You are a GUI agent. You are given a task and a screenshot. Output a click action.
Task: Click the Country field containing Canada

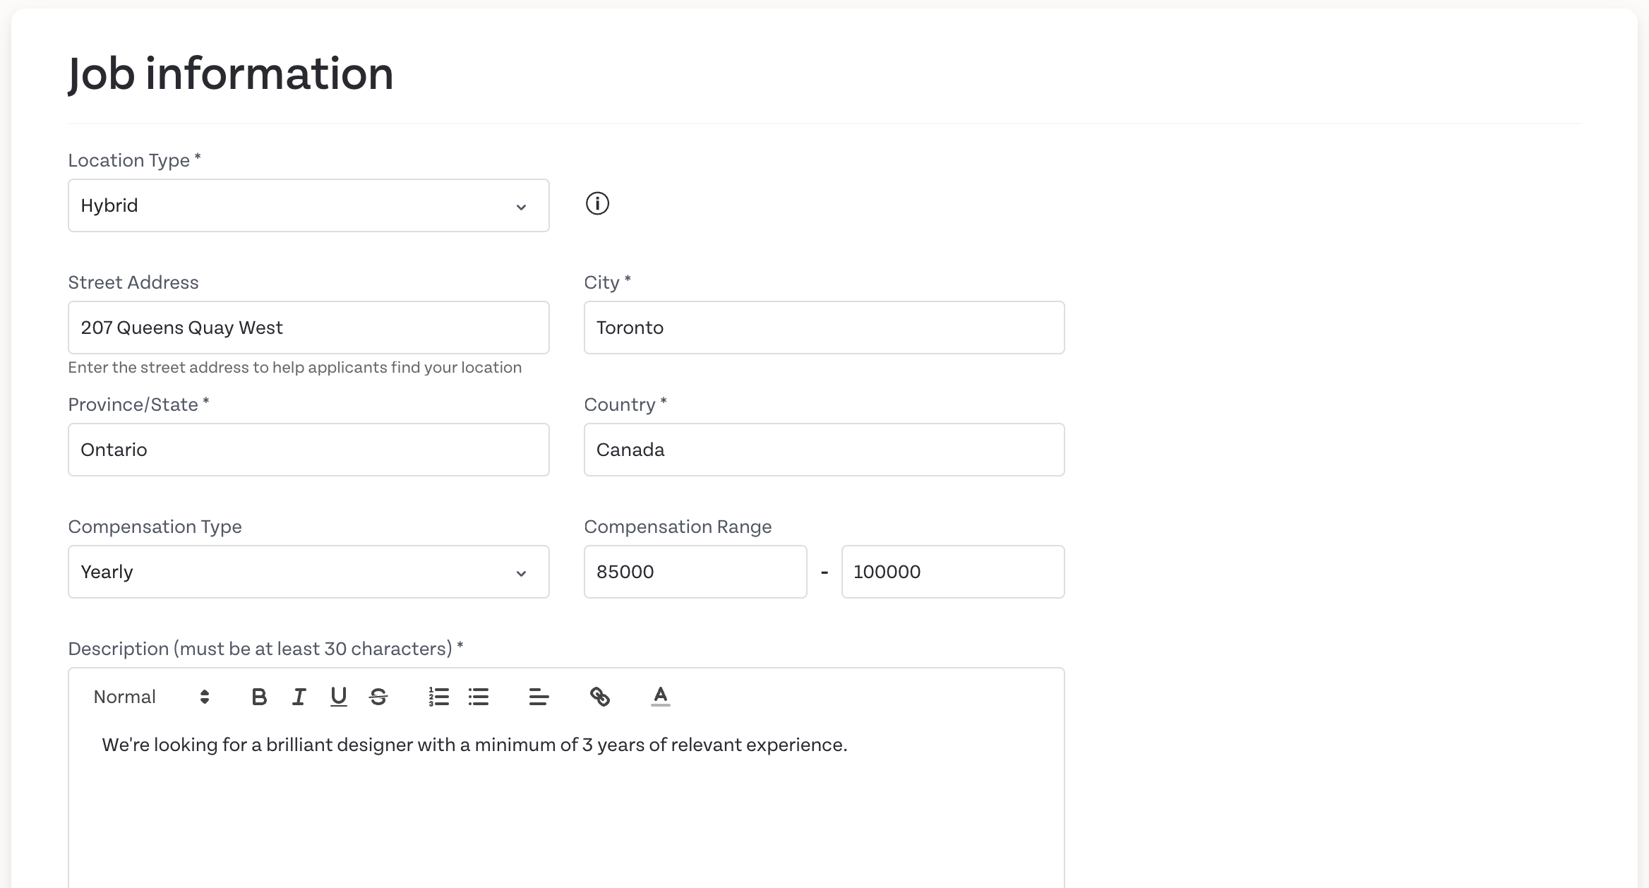click(x=824, y=450)
